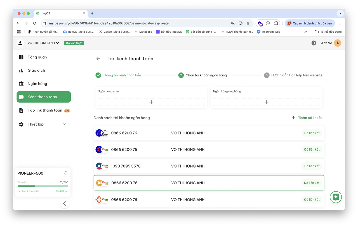
Task: Click the PIONEER-500 plan title
Action: click(x=30, y=173)
